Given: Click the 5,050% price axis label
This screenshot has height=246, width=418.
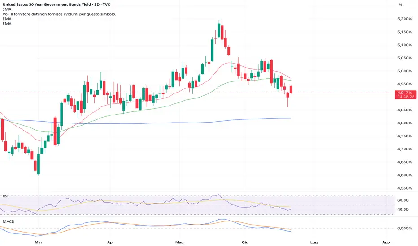Looking at the screenshot, I should (x=405, y=58).
